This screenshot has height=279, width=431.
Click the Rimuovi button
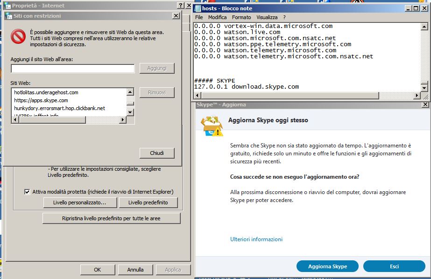(157, 92)
